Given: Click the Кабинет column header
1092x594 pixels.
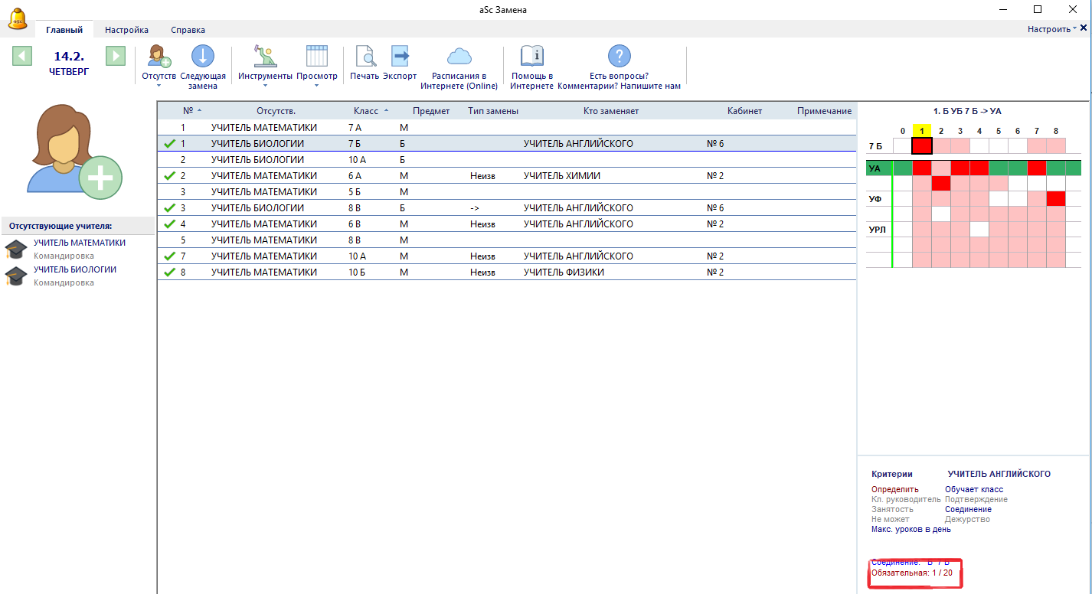Looking at the screenshot, I should pos(744,111).
